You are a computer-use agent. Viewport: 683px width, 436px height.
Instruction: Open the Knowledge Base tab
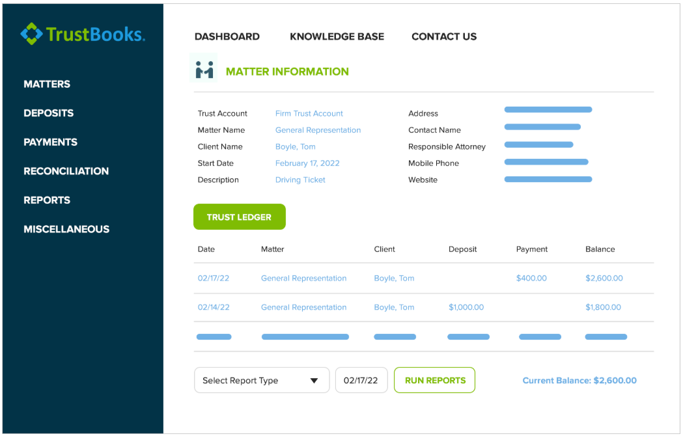coord(337,36)
